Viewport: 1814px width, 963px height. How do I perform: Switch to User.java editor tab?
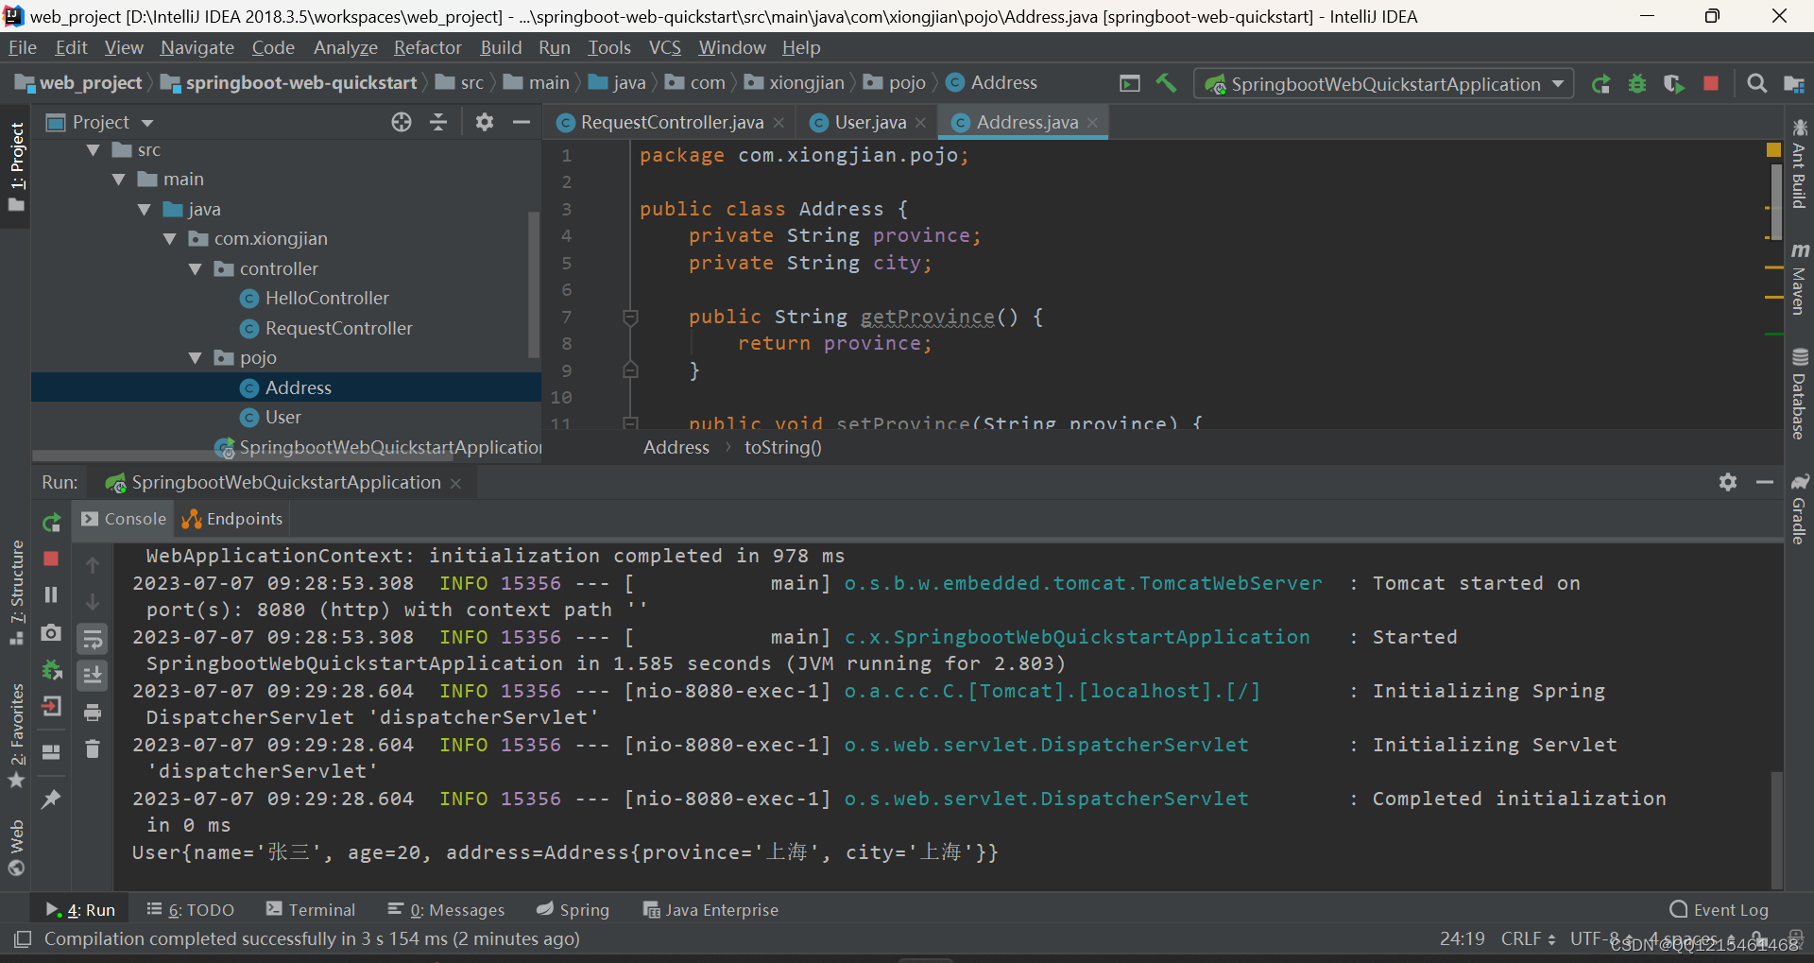click(869, 122)
